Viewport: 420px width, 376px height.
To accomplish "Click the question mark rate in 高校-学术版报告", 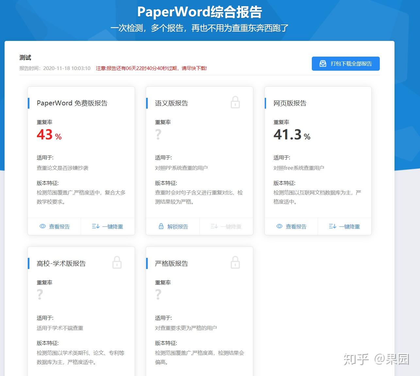I will pos(40,295).
